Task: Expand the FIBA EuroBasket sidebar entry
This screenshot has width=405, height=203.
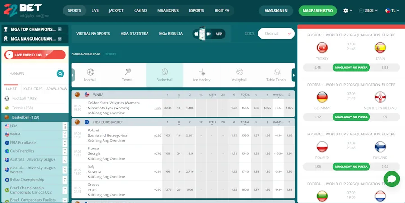Action: [x=65, y=143]
